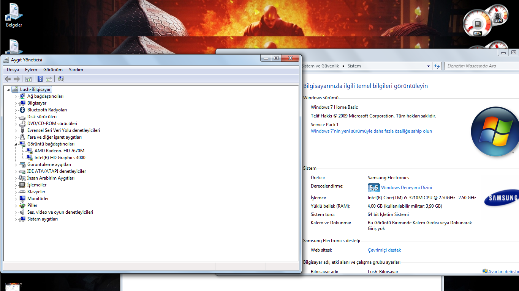The image size is (519, 291).
Task: Click the Ayarları değiştir link
Action: click(x=503, y=272)
